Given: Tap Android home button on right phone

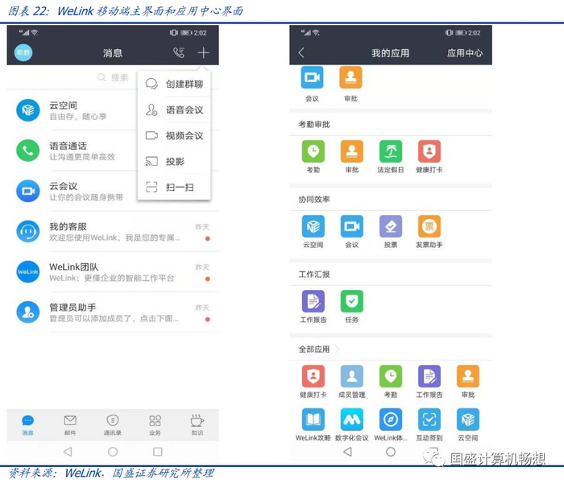Looking at the screenshot, I should pos(391,452).
